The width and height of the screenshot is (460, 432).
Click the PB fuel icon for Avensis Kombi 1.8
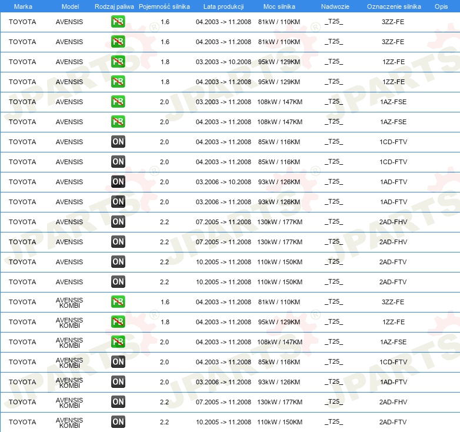pos(118,322)
